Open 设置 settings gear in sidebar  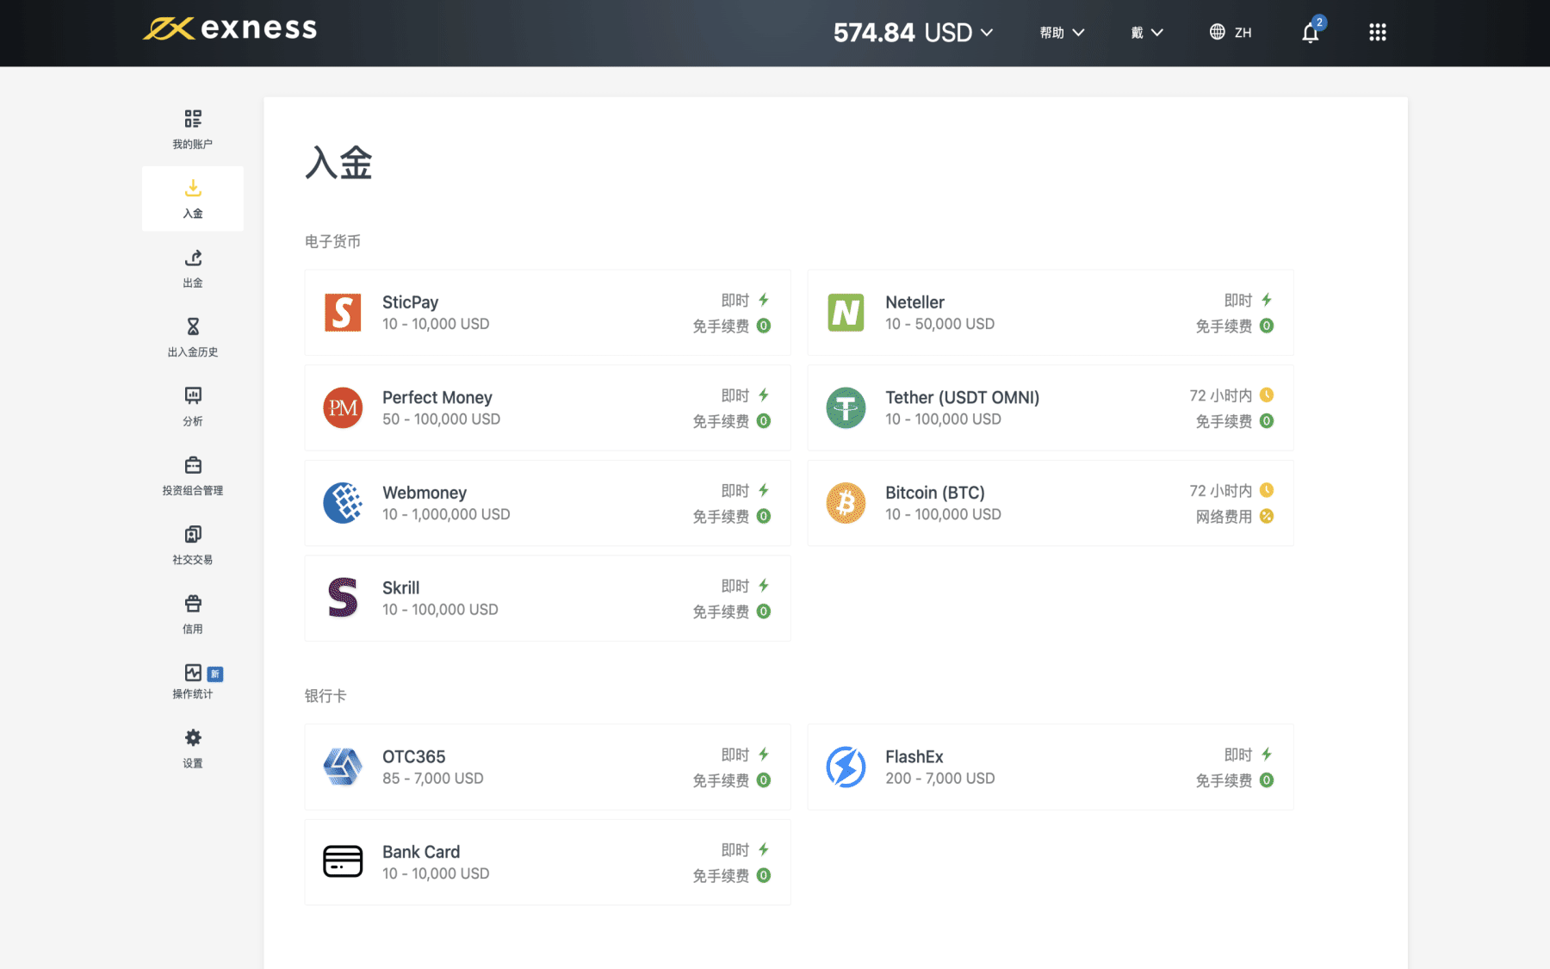(x=193, y=748)
